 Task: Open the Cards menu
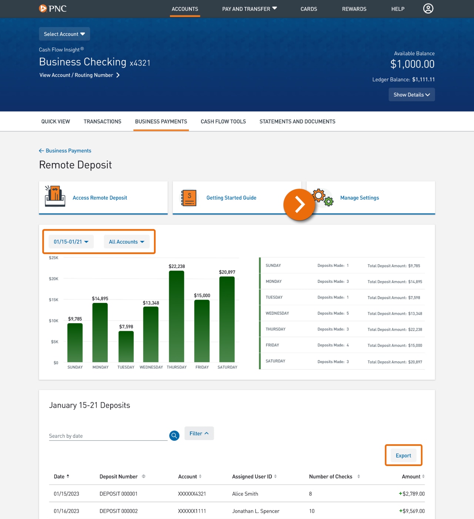308,9
